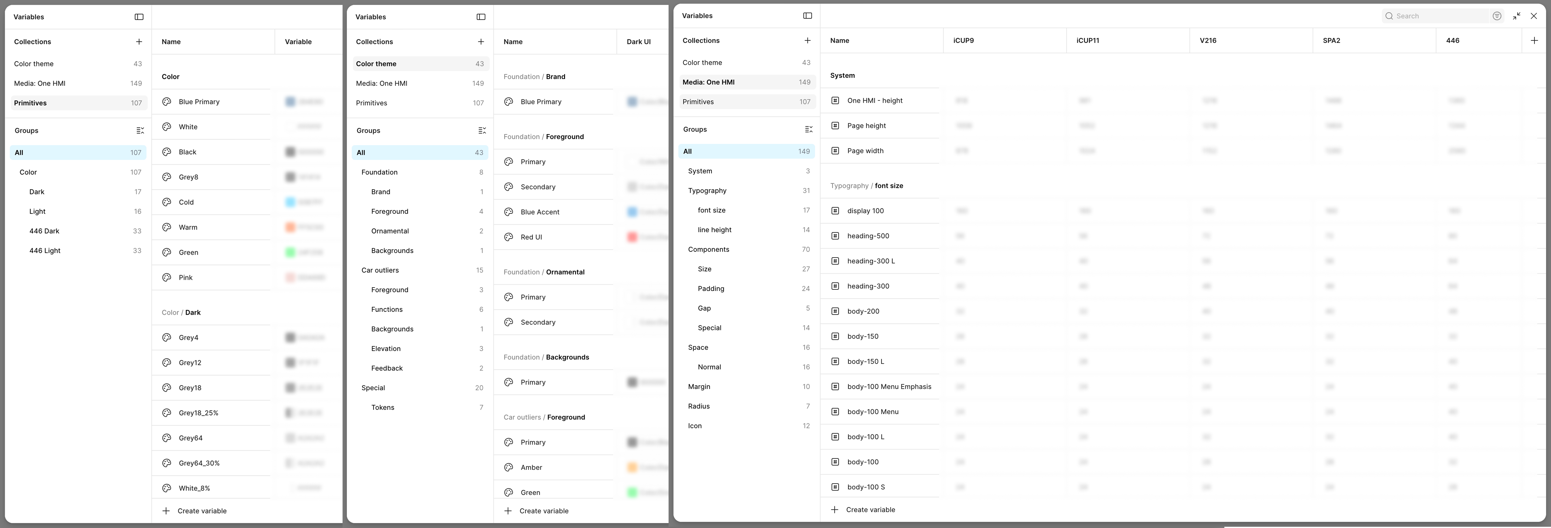This screenshot has width=1551, height=528.
Task: Toggle sidebar in the leftmost Variables panel
Action: tap(139, 17)
